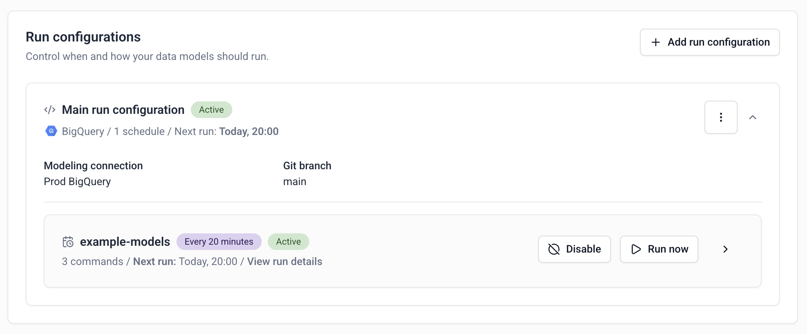The height and width of the screenshot is (334, 807).
Task: Click the BigQuery connection icon
Action: click(x=51, y=131)
